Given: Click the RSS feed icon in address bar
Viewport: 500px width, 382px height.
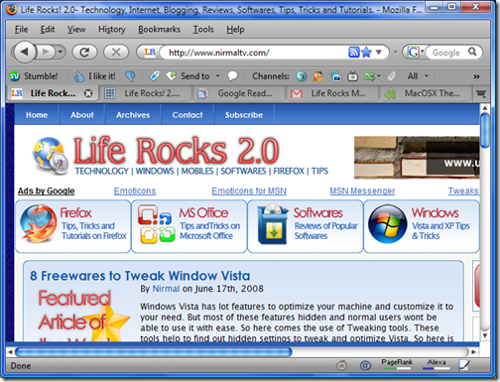Looking at the screenshot, I should 354,53.
